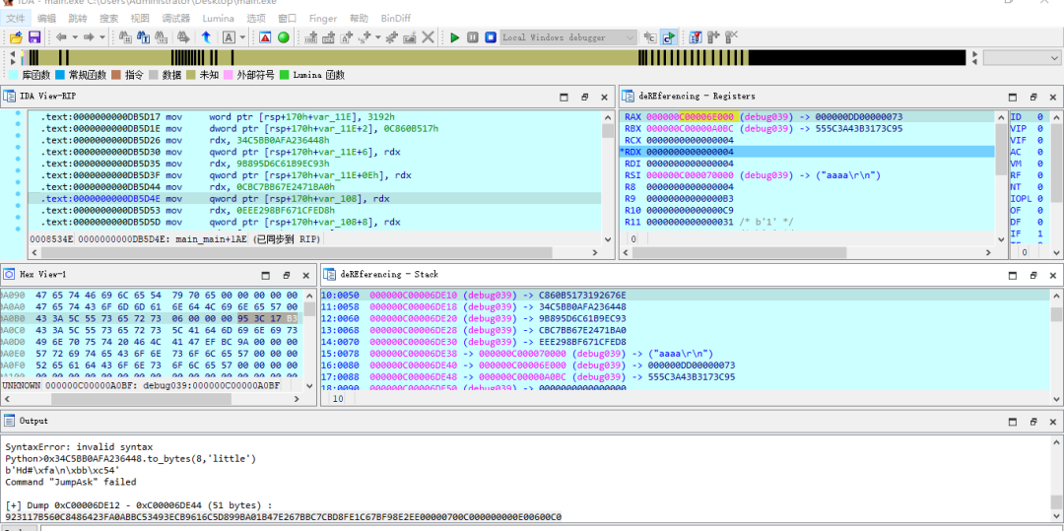Open the Local Windows debugger dropdown
This screenshot has width=1064, height=531.
click(x=568, y=37)
